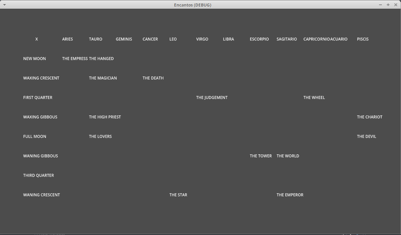The image size is (401, 235).
Task: Pick THE TOWER card cell
Action: (x=261, y=155)
